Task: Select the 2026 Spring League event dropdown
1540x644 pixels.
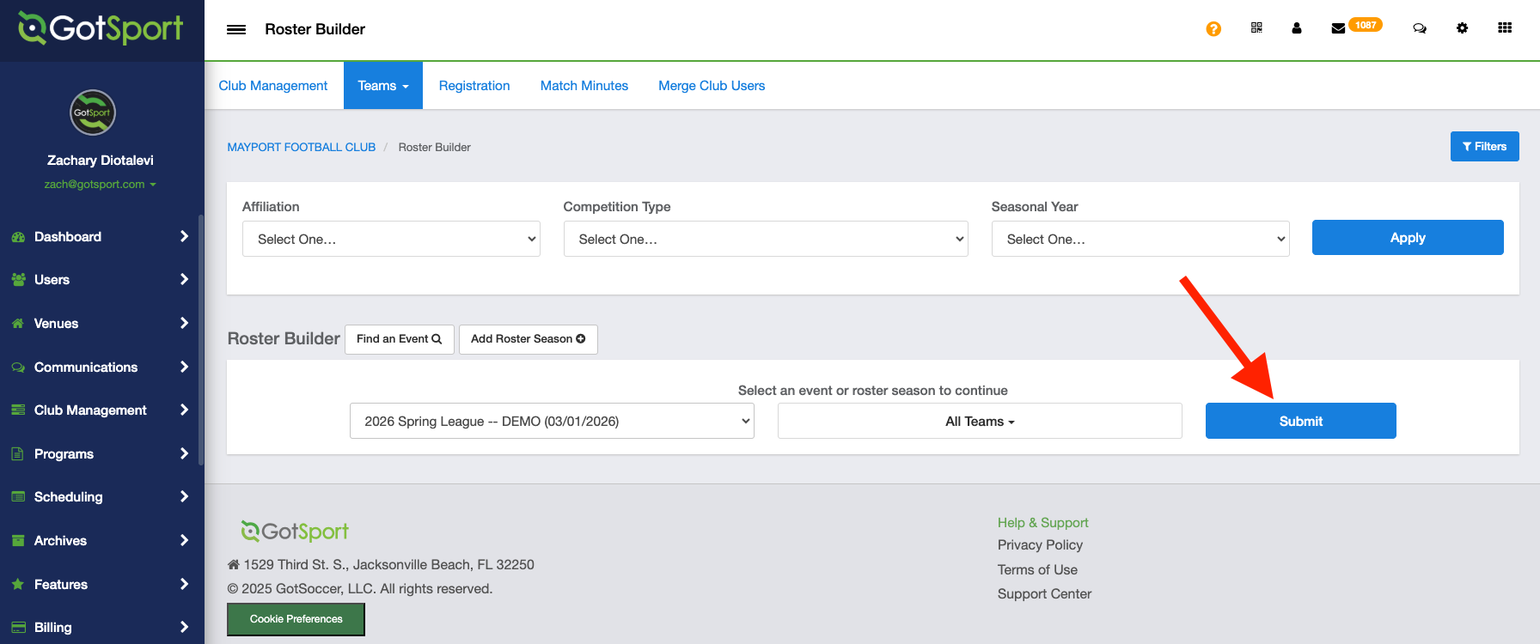Action: pos(552,422)
